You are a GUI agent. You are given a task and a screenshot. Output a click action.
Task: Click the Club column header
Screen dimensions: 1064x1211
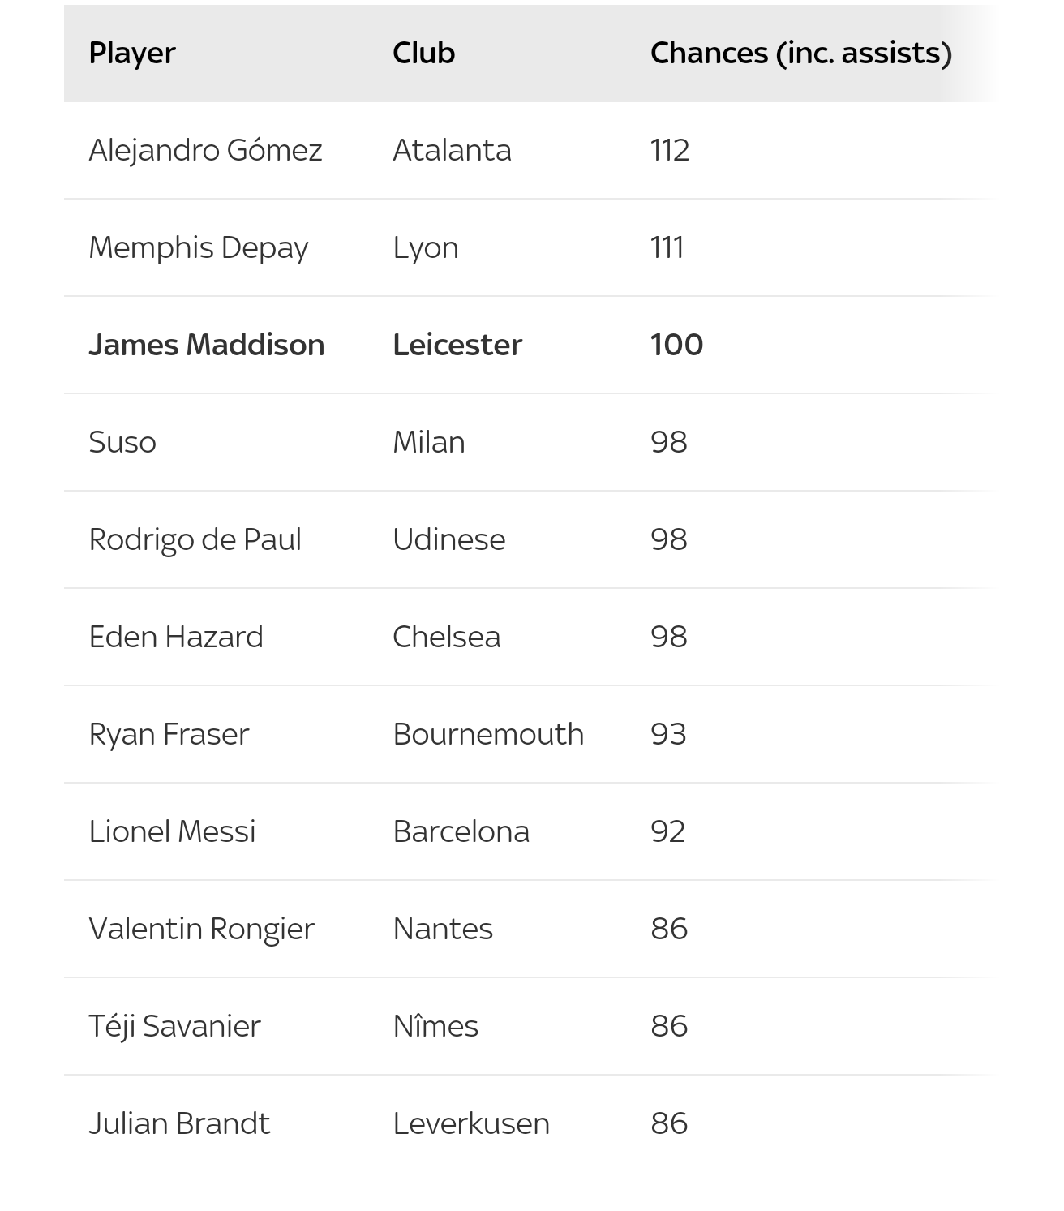click(423, 54)
